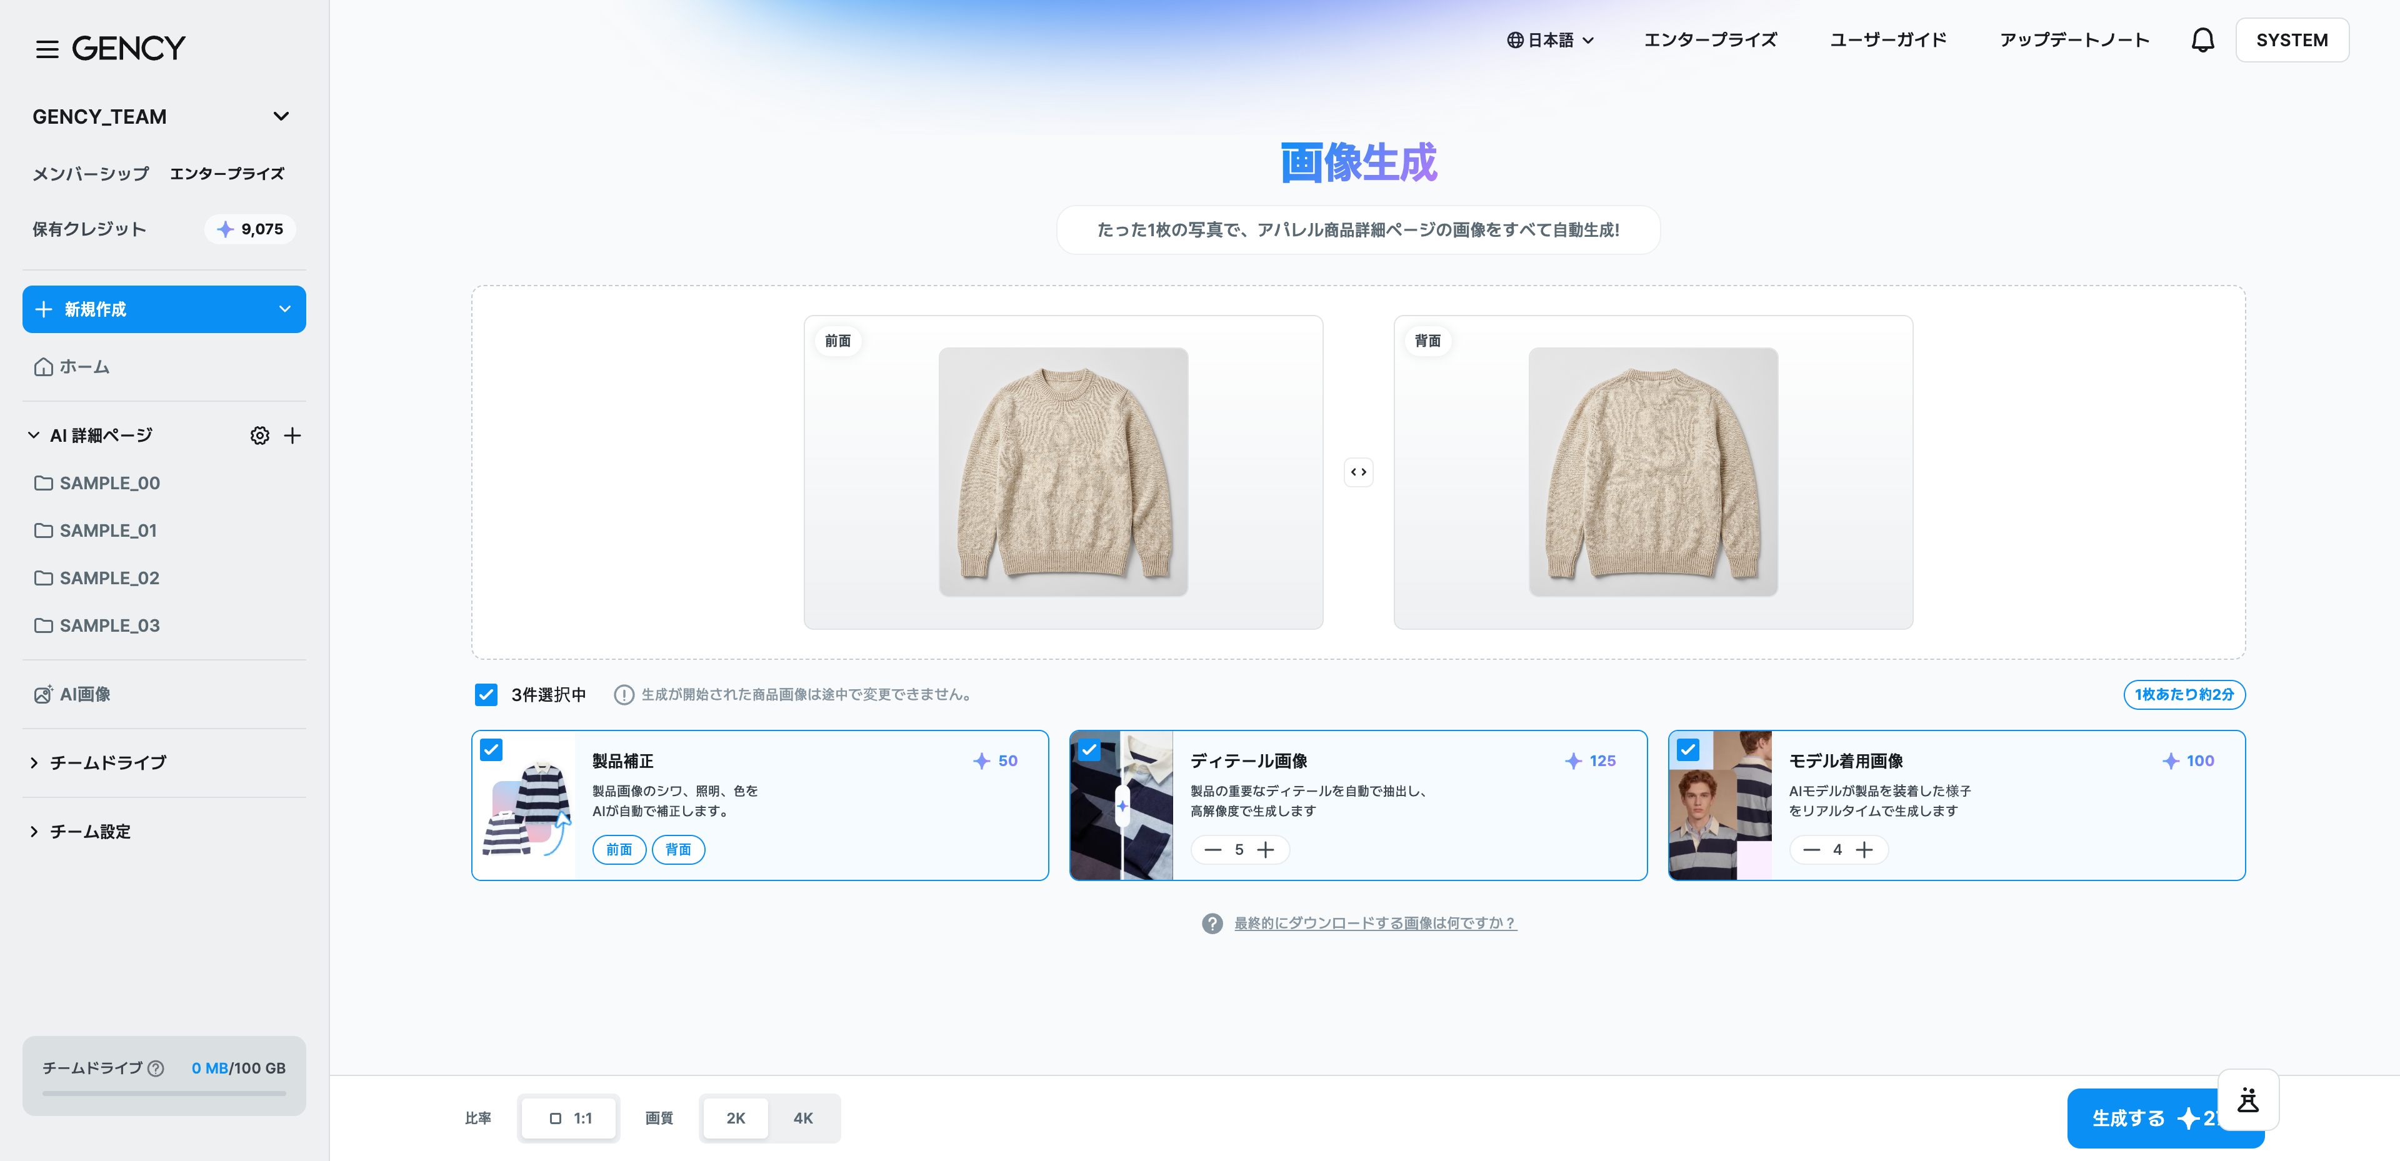
Task: Toggle the 背面 tag in 製品補正
Action: pyautogui.click(x=678, y=850)
